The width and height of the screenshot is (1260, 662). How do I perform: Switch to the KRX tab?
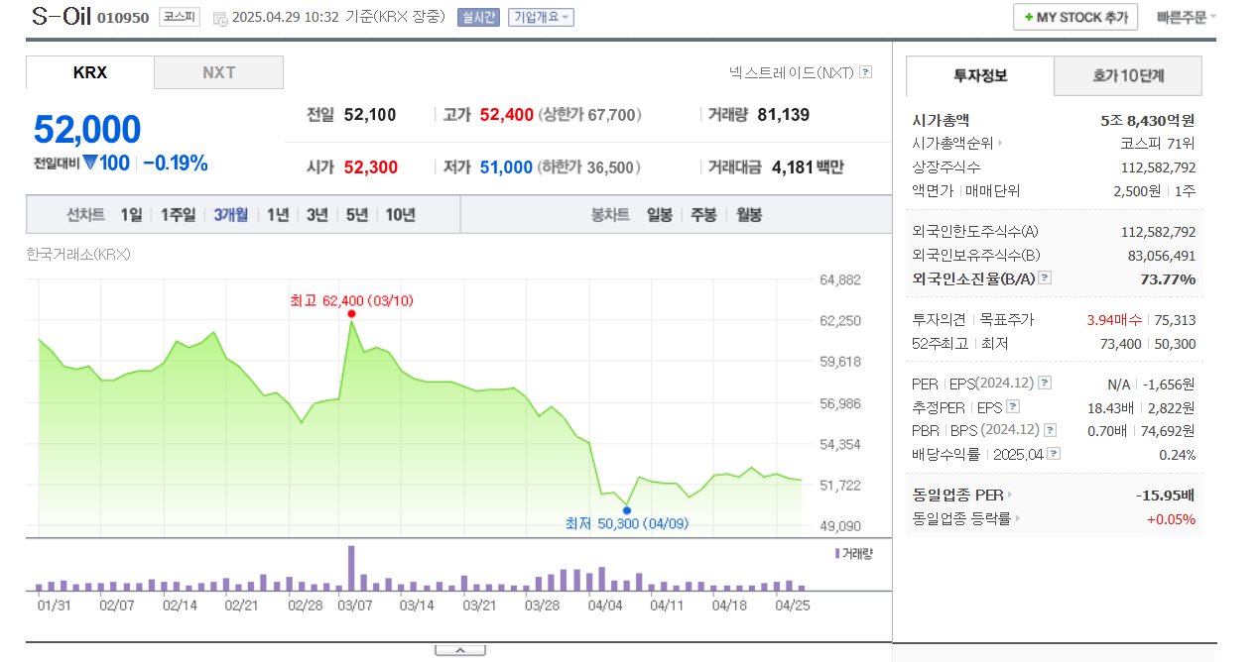pos(90,72)
